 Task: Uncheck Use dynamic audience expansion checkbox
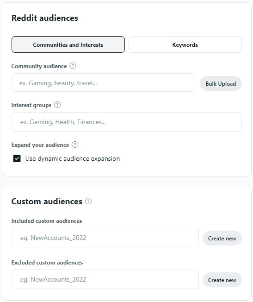17,158
